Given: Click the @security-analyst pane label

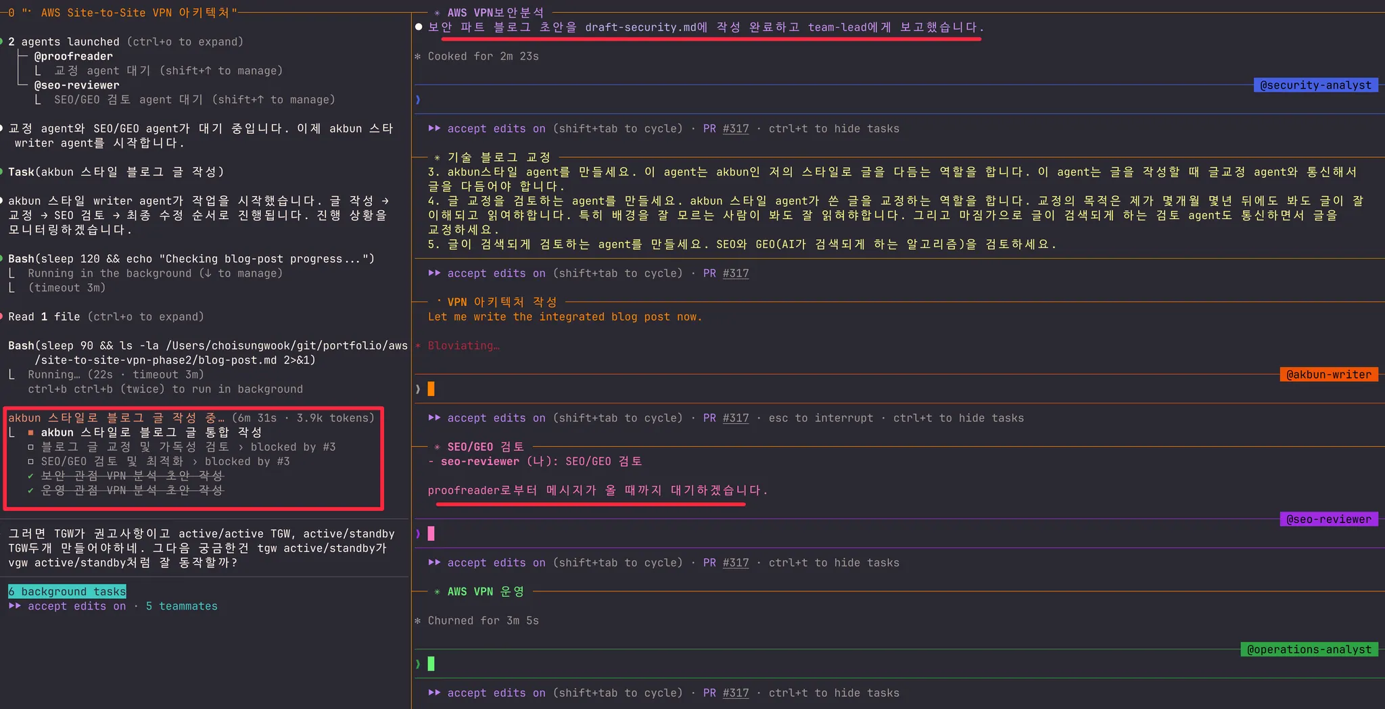Looking at the screenshot, I should (x=1315, y=85).
